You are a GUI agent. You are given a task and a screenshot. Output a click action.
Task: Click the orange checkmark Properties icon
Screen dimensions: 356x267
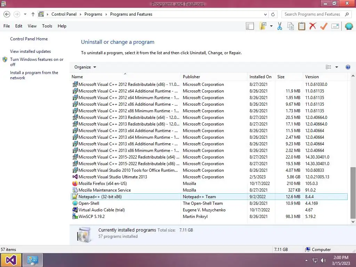click(324, 26)
